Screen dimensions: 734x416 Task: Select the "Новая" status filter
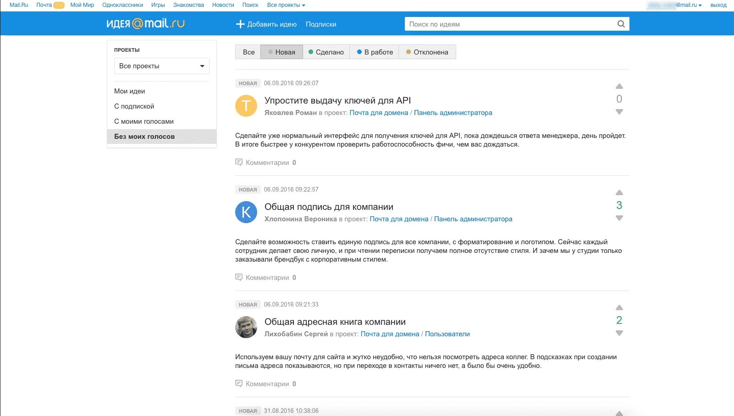click(x=281, y=52)
